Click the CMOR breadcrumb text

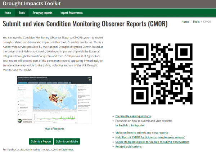(207, 22)
